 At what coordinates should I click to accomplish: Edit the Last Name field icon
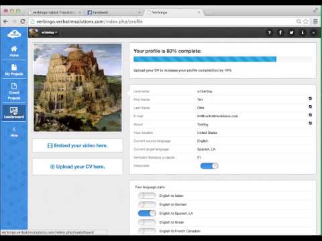pos(310,106)
